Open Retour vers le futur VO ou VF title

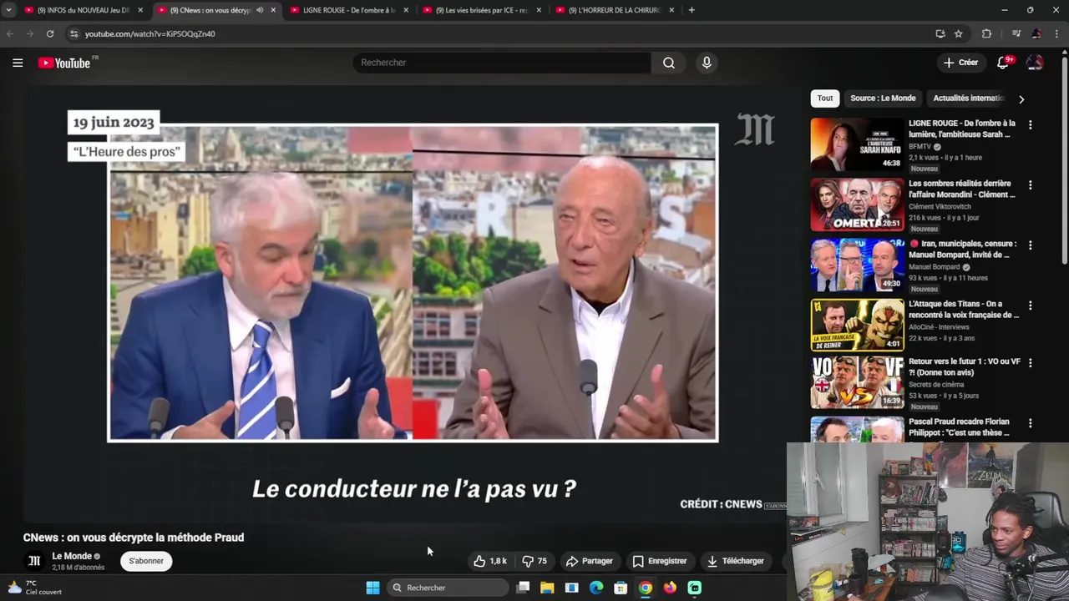pyautogui.click(x=965, y=367)
